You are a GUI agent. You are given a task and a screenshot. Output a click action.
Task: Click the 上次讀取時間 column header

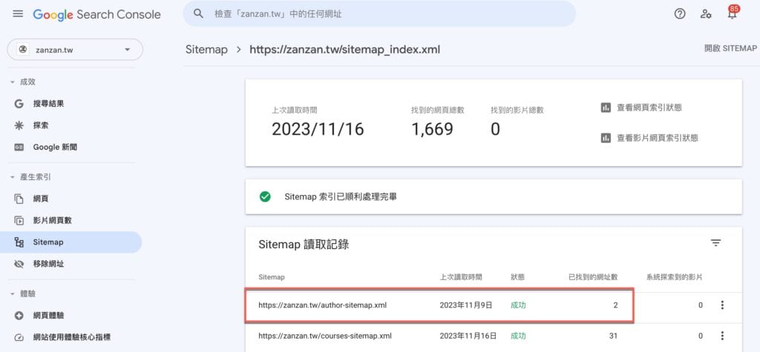pyautogui.click(x=461, y=277)
